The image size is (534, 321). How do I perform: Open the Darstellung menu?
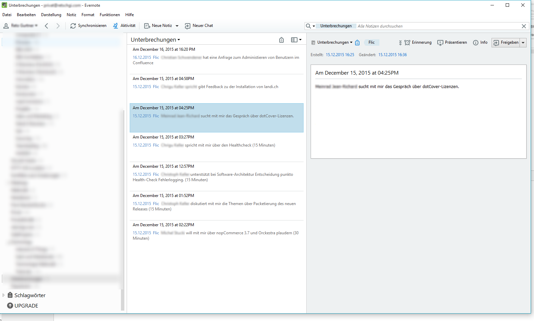[51, 15]
